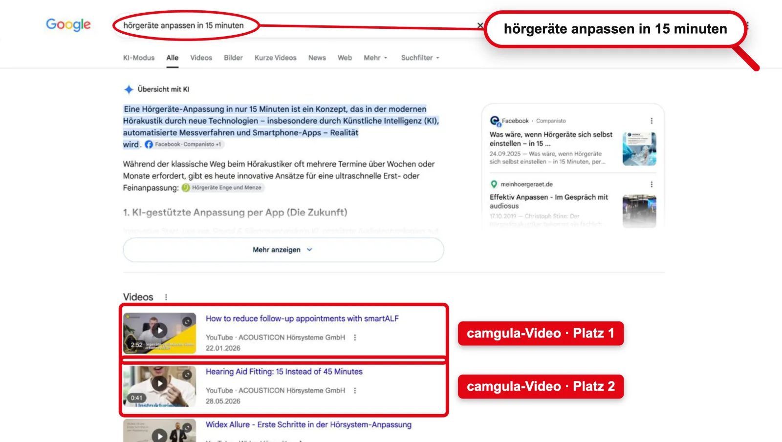The width and height of the screenshot is (782, 442).
Task: Play the 'Hearing Aid Fitting' video thumbnail
Action: point(159,386)
